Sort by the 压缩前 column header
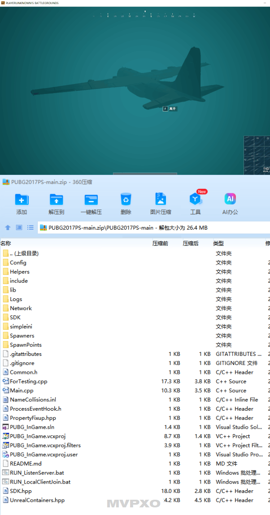Screen dimensions: 270x515 tap(161, 244)
